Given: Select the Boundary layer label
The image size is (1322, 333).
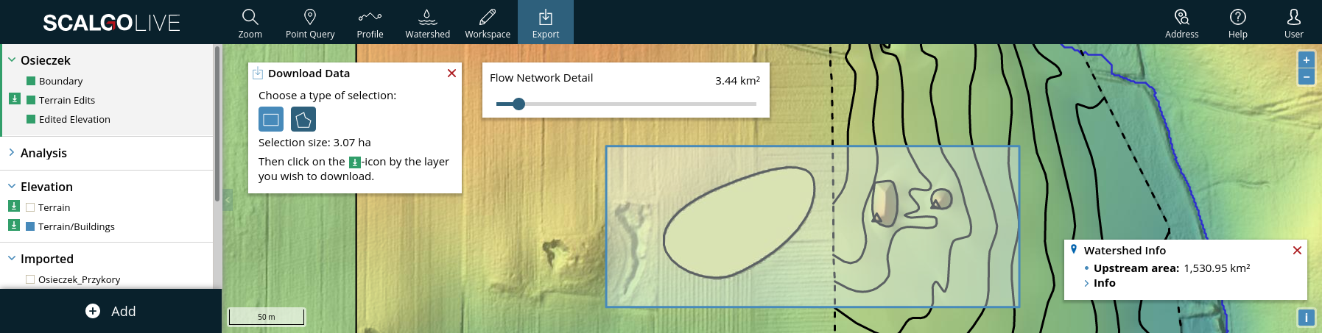Looking at the screenshot, I should (60, 81).
